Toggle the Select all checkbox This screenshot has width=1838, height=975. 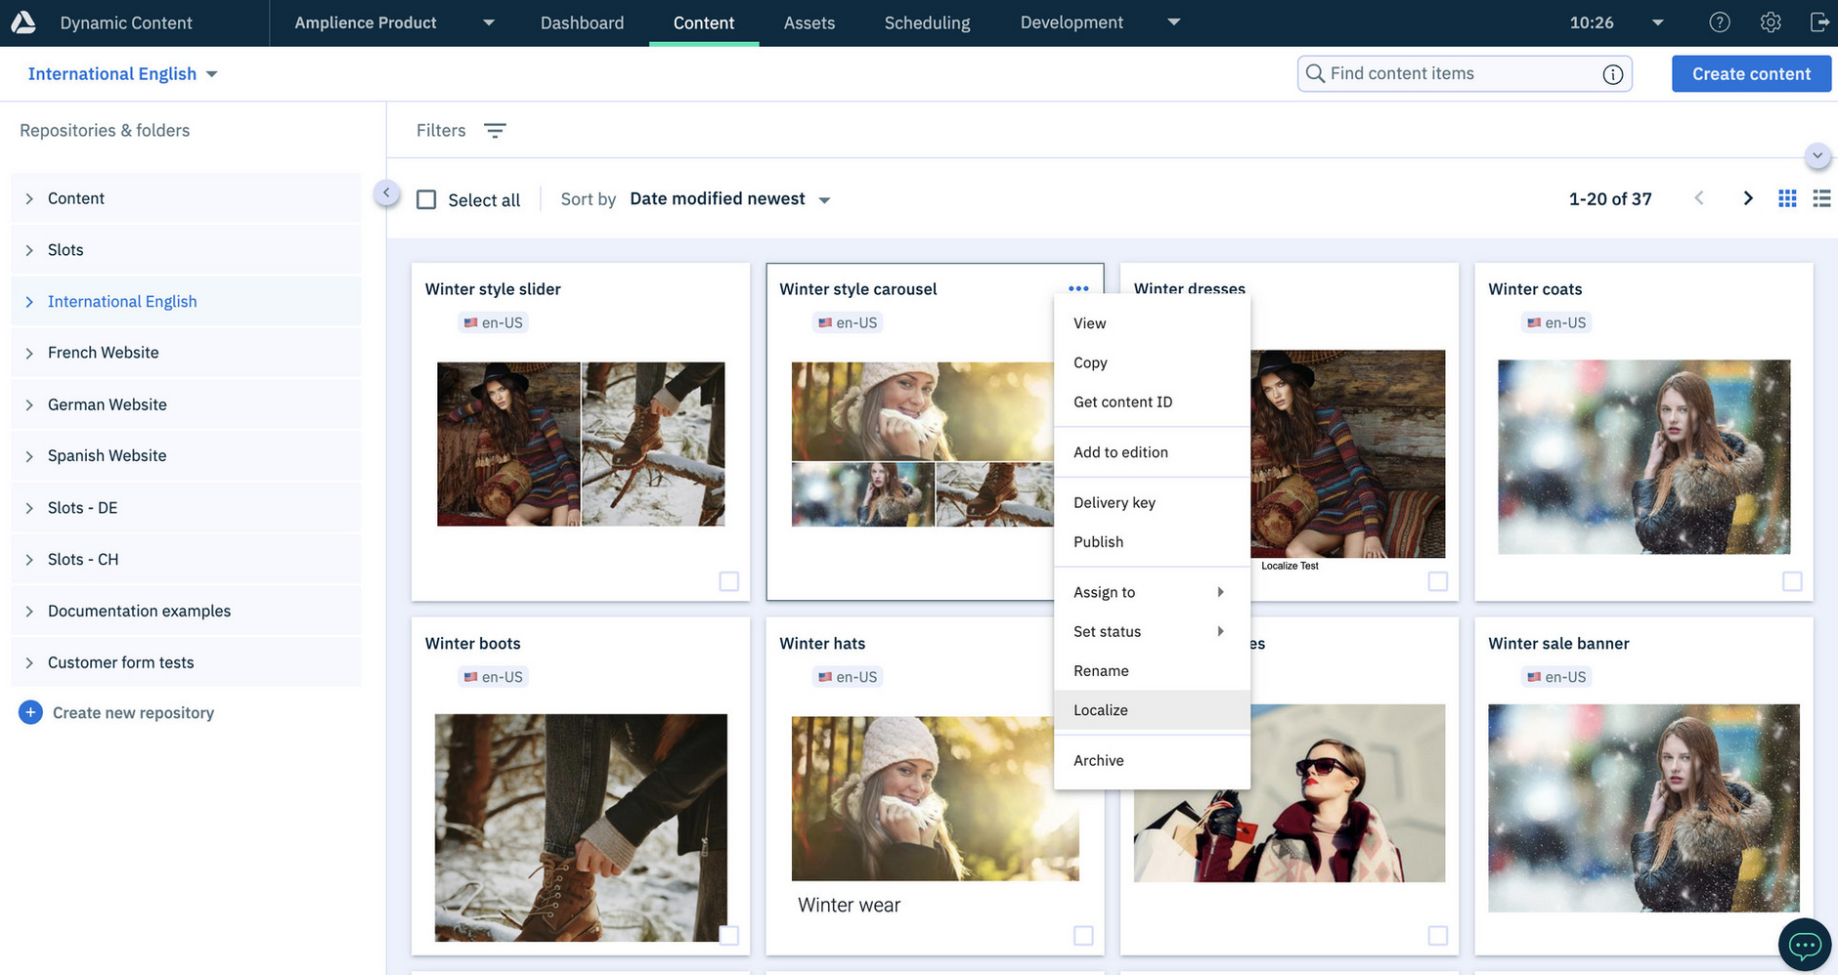426,199
